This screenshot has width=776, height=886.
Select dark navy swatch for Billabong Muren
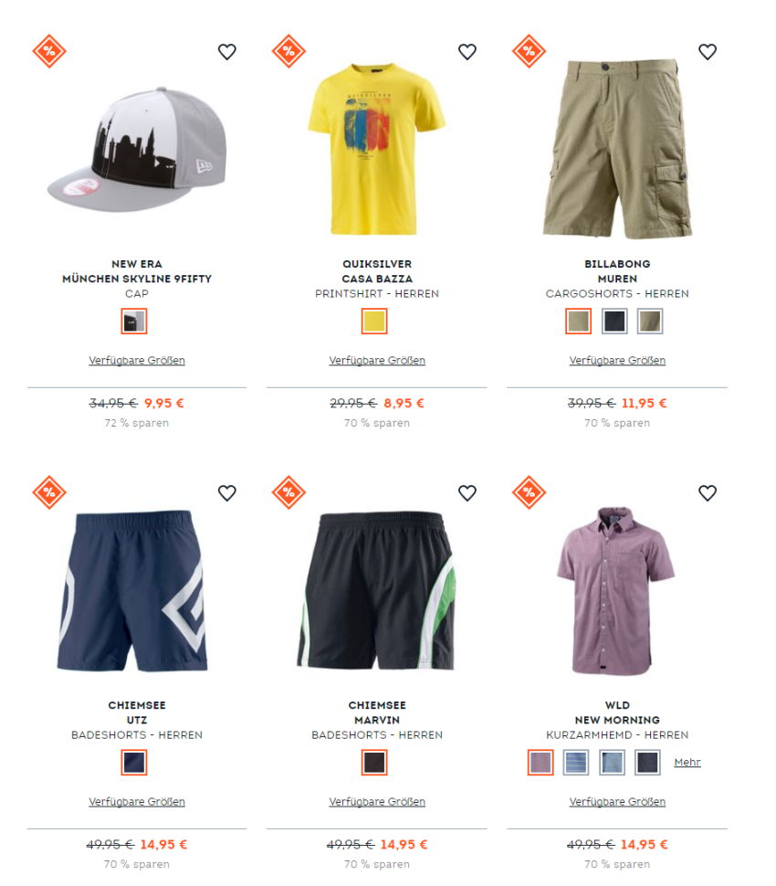coord(614,322)
